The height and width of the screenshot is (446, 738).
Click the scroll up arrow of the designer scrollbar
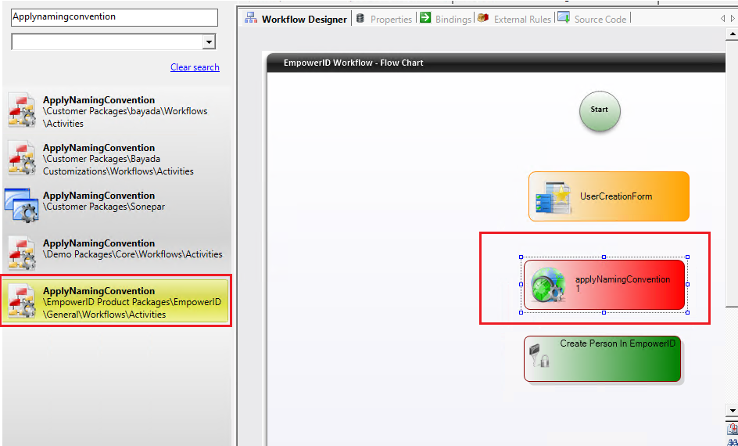click(733, 34)
